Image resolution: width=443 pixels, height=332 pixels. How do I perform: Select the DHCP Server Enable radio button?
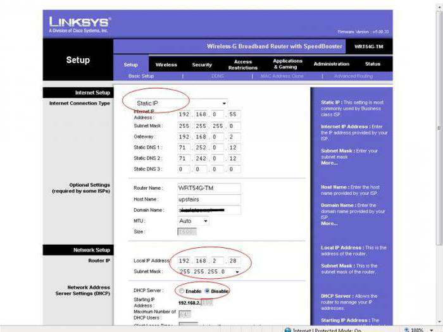pyautogui.click(x=182, y=291)
